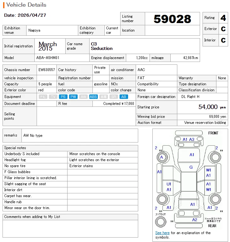Click the greyed-out ナビ navigation badge
The image size is (230, 242).
coord(43,97)
